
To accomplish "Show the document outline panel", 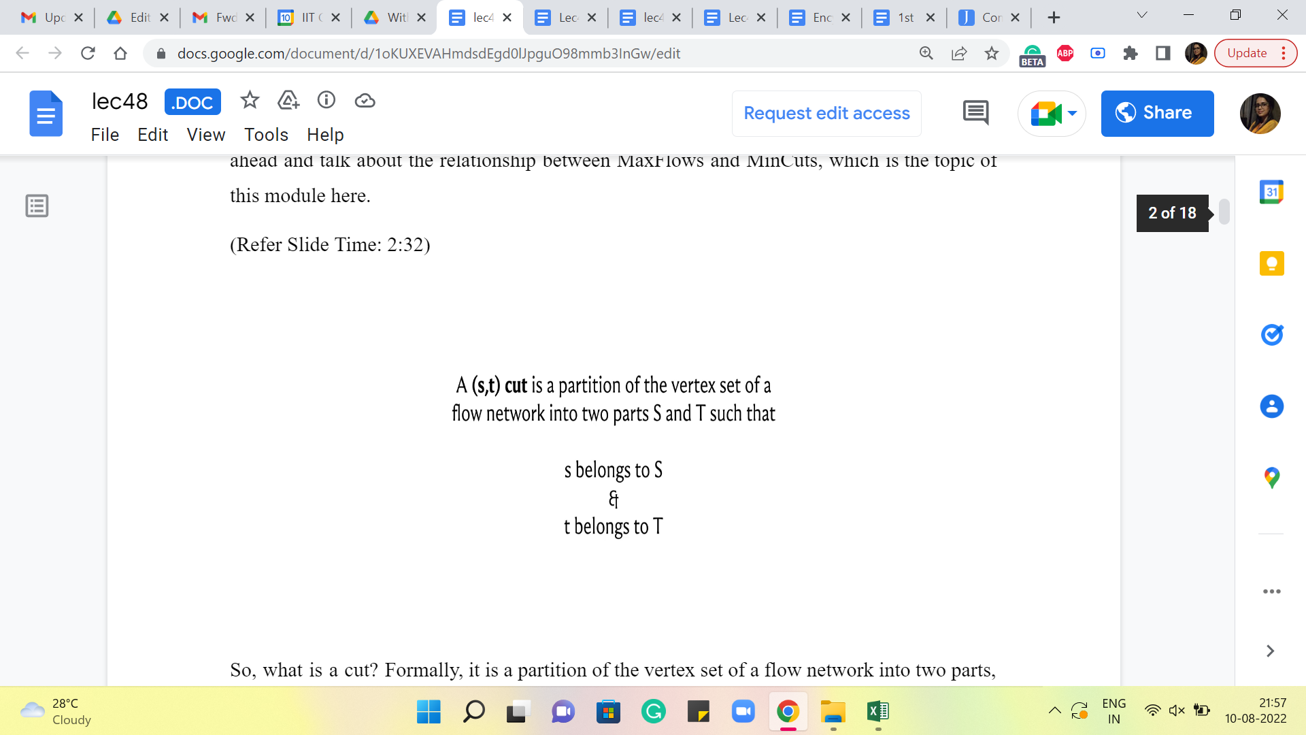I will pyautogui.click(x=37, y=206).
